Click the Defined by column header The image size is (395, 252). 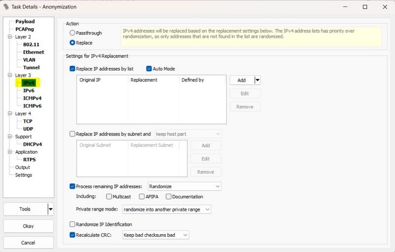(202, 80)
